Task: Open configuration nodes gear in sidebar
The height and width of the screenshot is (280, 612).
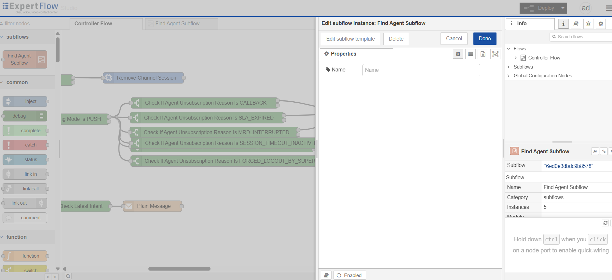Action: coord(601,24)
